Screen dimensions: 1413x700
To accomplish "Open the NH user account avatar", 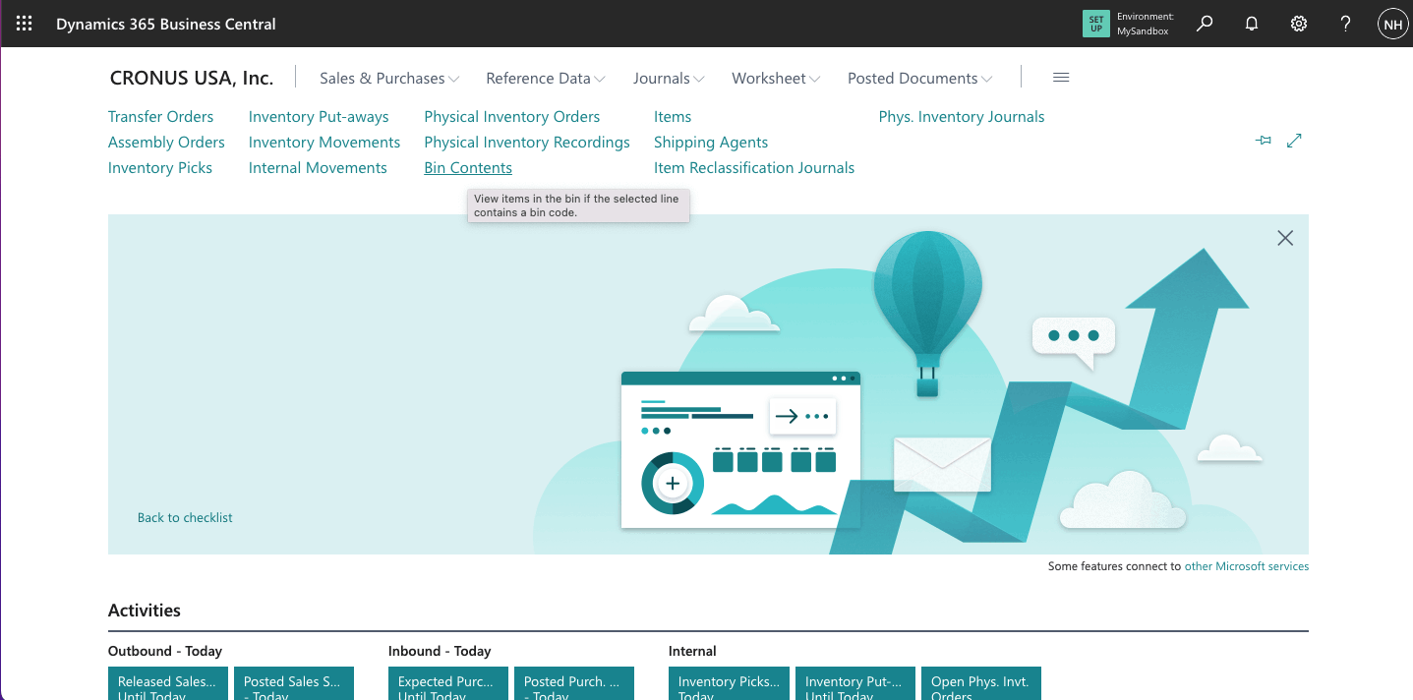I will point(1392,24).
